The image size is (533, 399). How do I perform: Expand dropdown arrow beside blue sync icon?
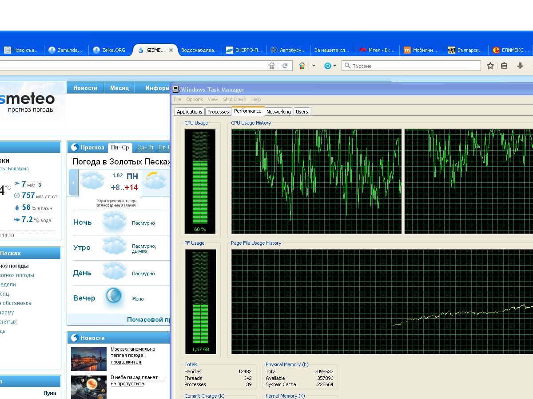[335, 66]
